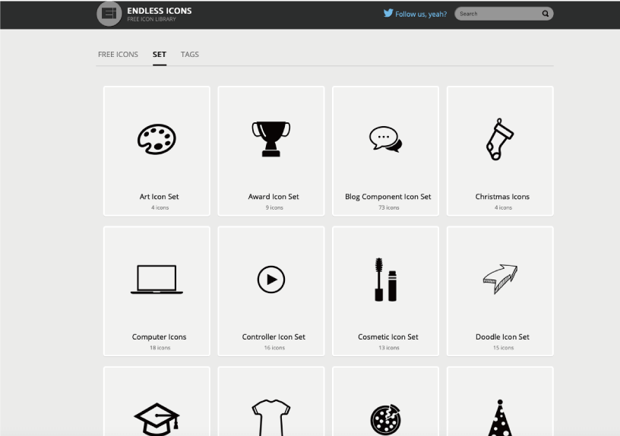The image size is (620, 436).
Task: Click the search magnifier icon
Action: point(546,14)
